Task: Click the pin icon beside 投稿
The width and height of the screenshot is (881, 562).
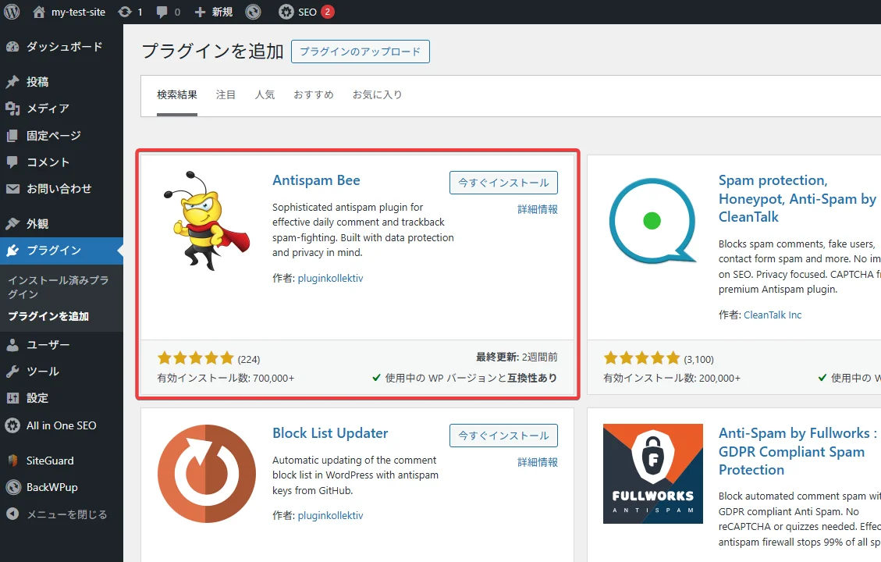Action: [x=12, y=82]
